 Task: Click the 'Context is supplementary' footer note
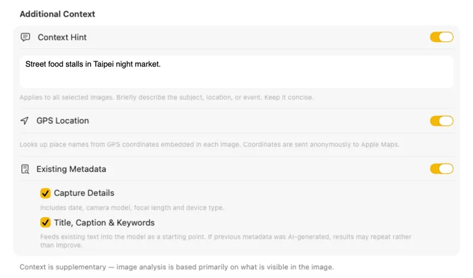click(177, 267)
